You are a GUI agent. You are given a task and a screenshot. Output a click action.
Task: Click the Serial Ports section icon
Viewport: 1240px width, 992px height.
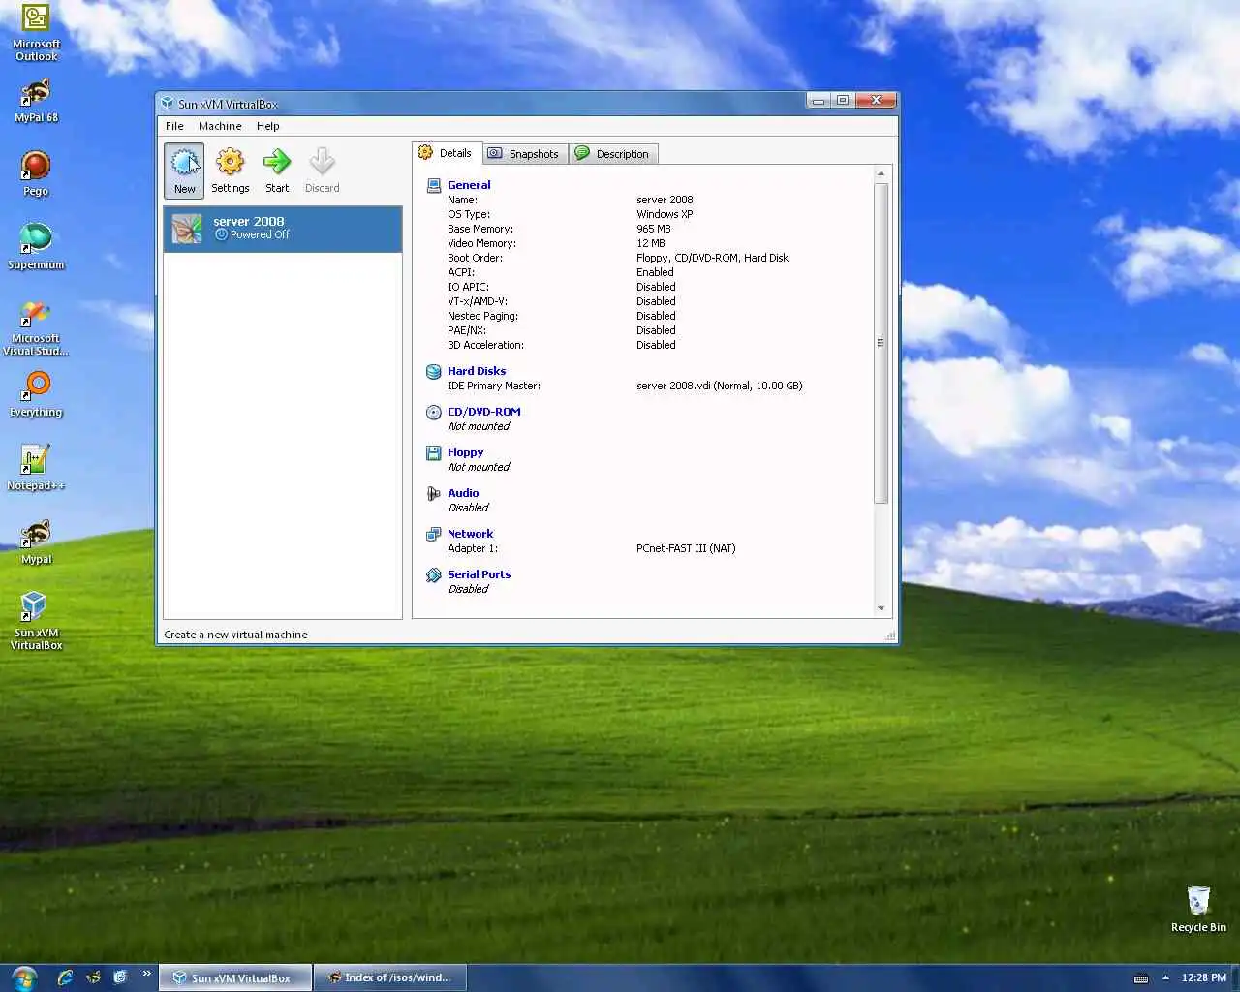click(434, 574)
